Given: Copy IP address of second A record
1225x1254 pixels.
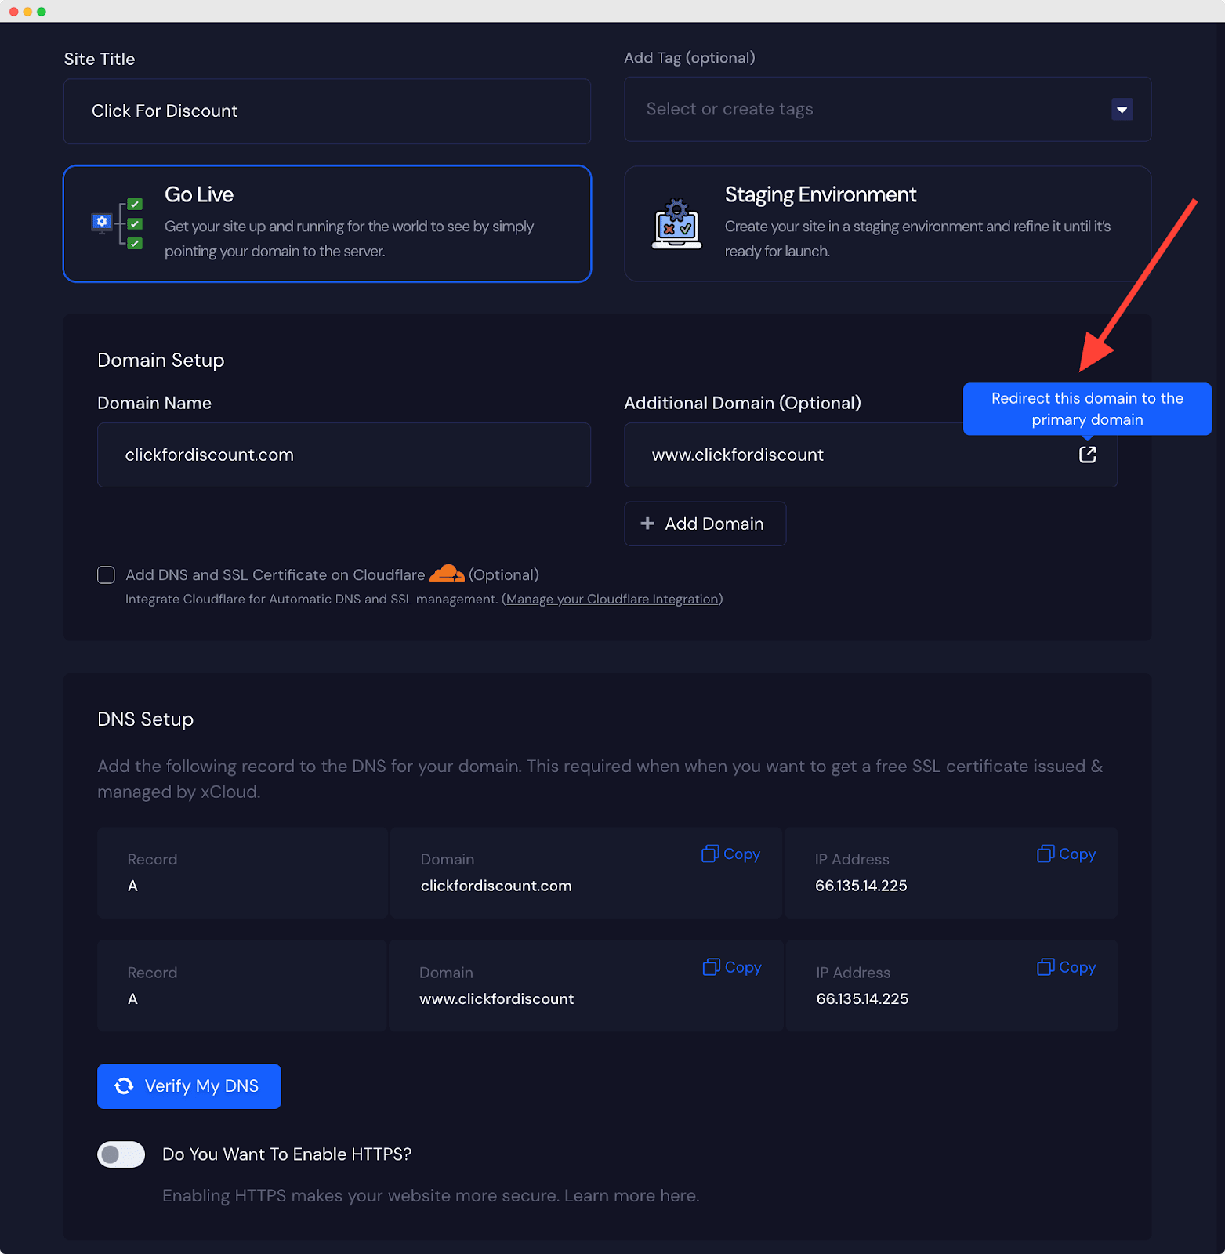Looking at the screenshot, I should [x=1066, y=967].
